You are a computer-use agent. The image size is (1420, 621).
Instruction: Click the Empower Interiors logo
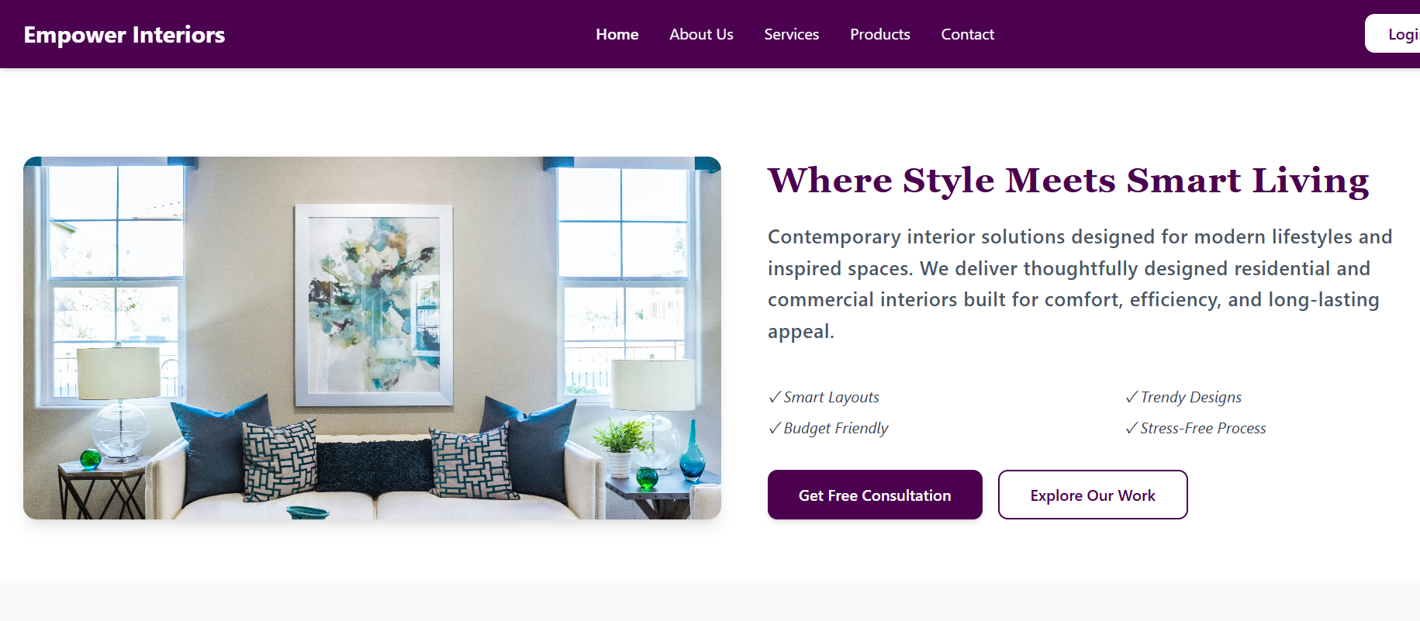point(124,35)
